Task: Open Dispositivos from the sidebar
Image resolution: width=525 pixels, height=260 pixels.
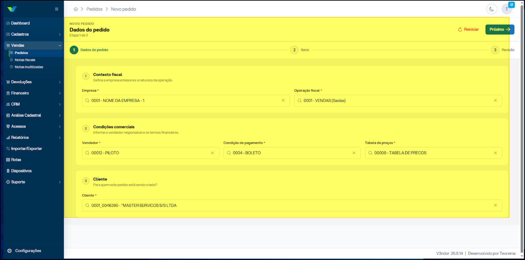Action: coord(33,171)
